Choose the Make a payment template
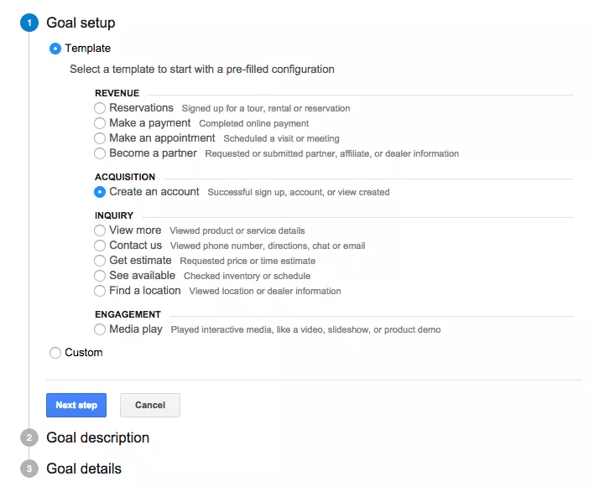Image resolution: width=594 pixels, height=492 pixels. click(101, 123)
